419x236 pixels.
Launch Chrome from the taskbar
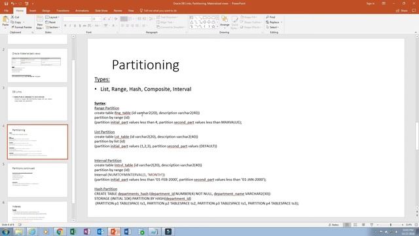coord(60,231)
